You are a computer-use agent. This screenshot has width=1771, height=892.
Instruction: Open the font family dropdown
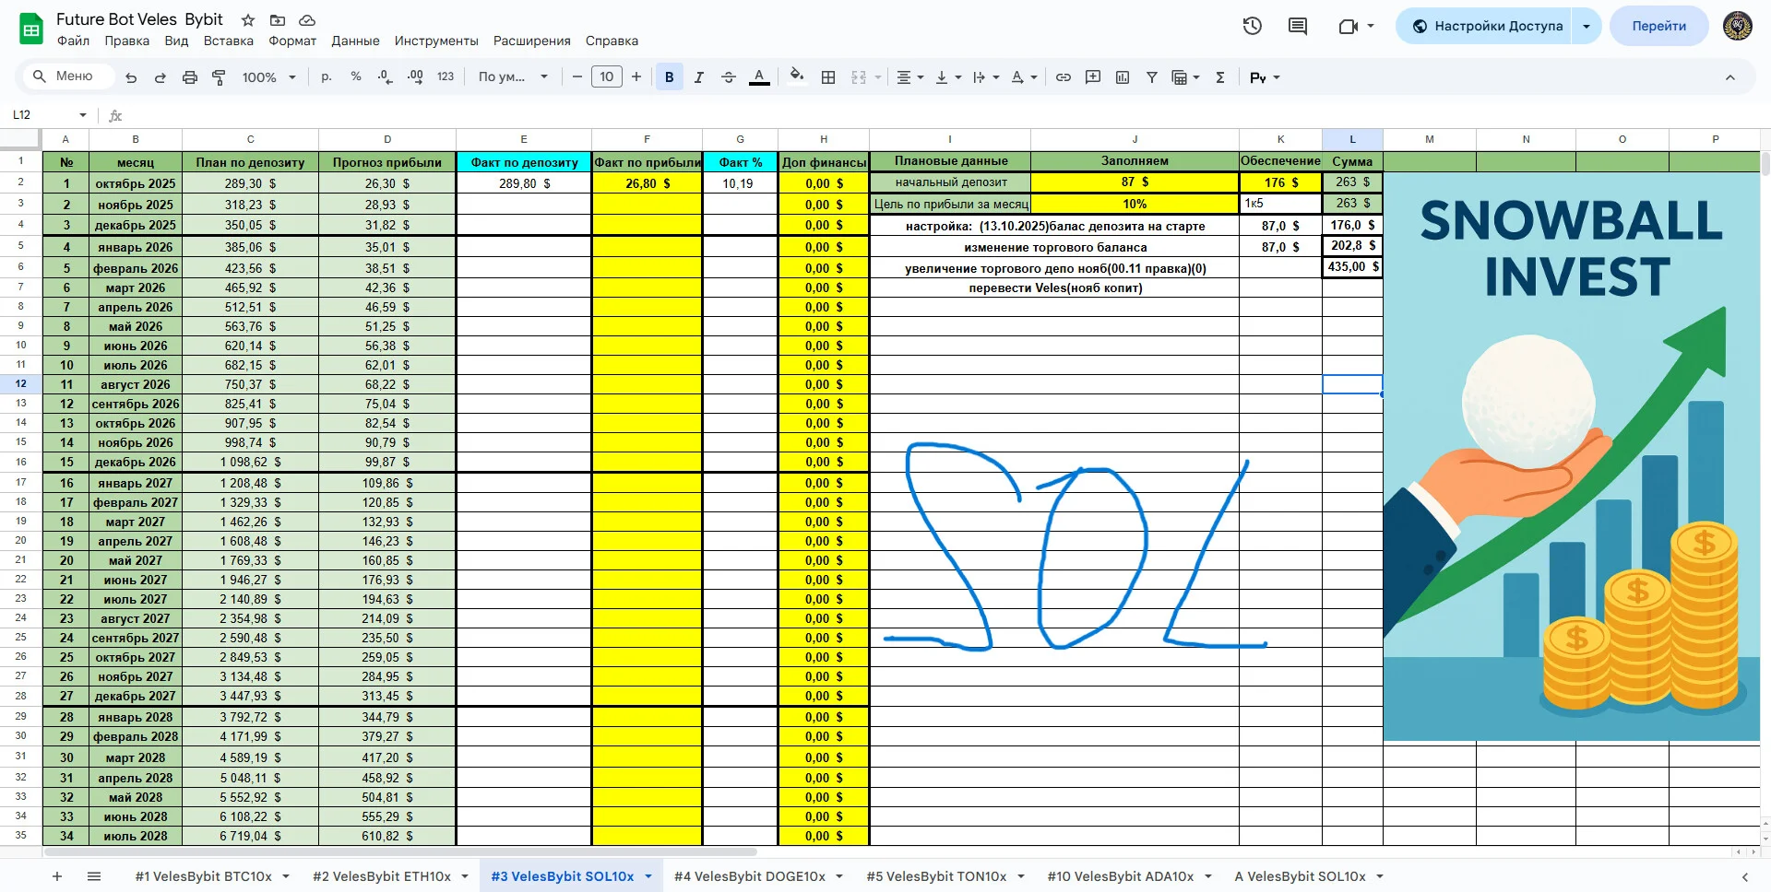tap(513, 77)
